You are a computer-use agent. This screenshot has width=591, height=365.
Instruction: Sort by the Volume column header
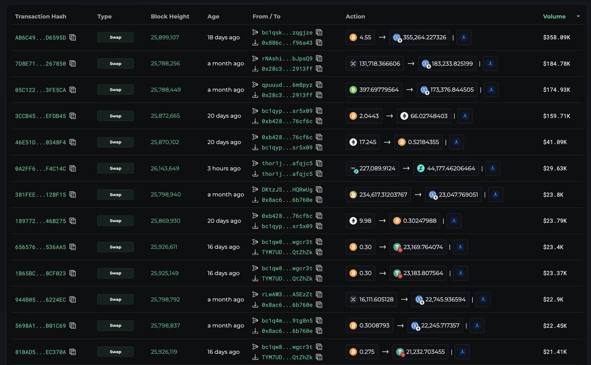tap(554, 17)
